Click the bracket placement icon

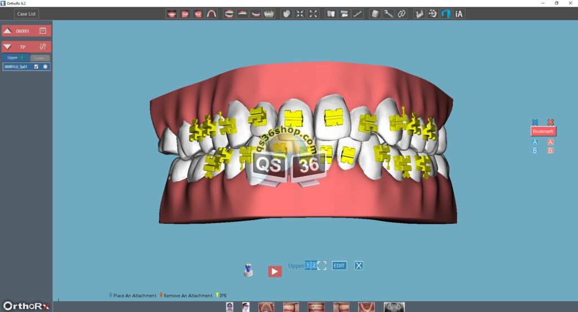(x=432, y=14)
